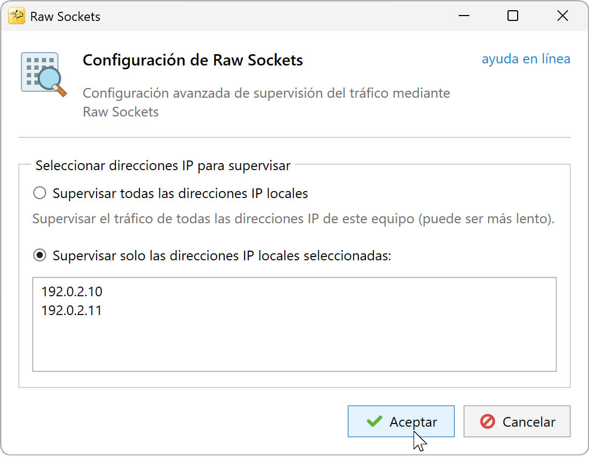Select IP address 192.0.2.10 in the list
The image size is (589, 468).
[x=72, y=292]
